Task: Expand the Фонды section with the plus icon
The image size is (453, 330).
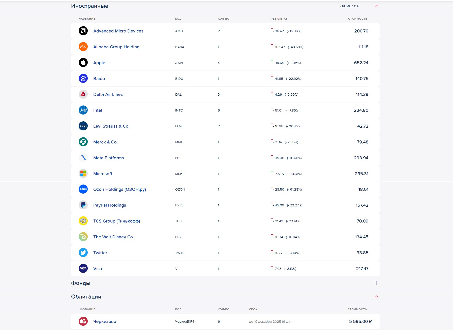Action: click(377, 283)
